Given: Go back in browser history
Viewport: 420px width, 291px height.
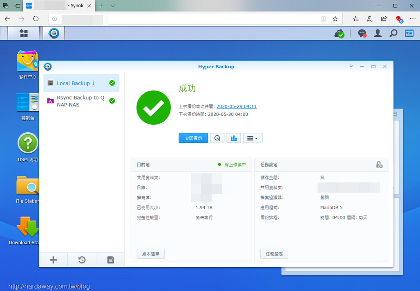Looking at the screenshot, I should pyautogui.click(x=7, y=19).
